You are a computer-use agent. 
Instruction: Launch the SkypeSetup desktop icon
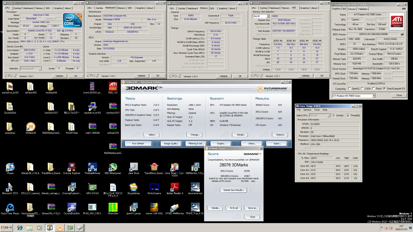click(x=133, y=187)
